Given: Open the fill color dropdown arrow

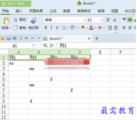Looking at the screenshot, I should coord(87,28).
